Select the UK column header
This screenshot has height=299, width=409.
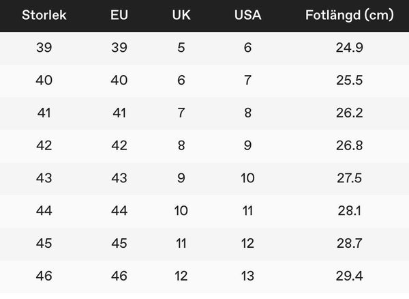pyautogui.click(x=181, y=15)
